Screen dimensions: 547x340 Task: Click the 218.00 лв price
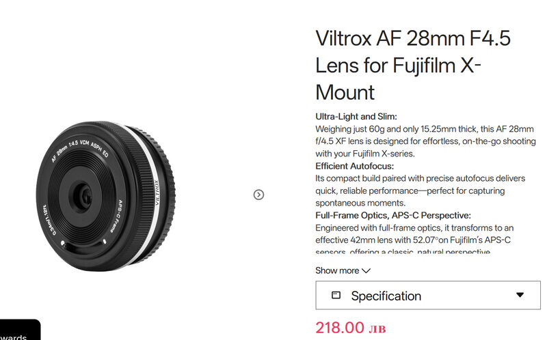tap(351, 328)
